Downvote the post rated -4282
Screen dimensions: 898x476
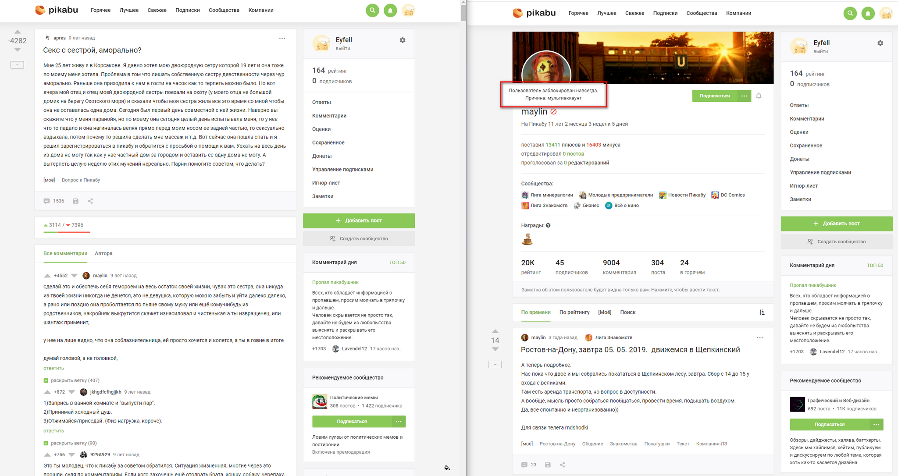click(x=18, y=50)
